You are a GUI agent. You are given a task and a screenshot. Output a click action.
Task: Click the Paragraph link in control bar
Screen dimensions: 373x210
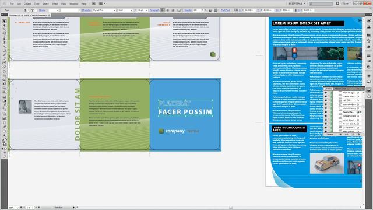(154, 10)
